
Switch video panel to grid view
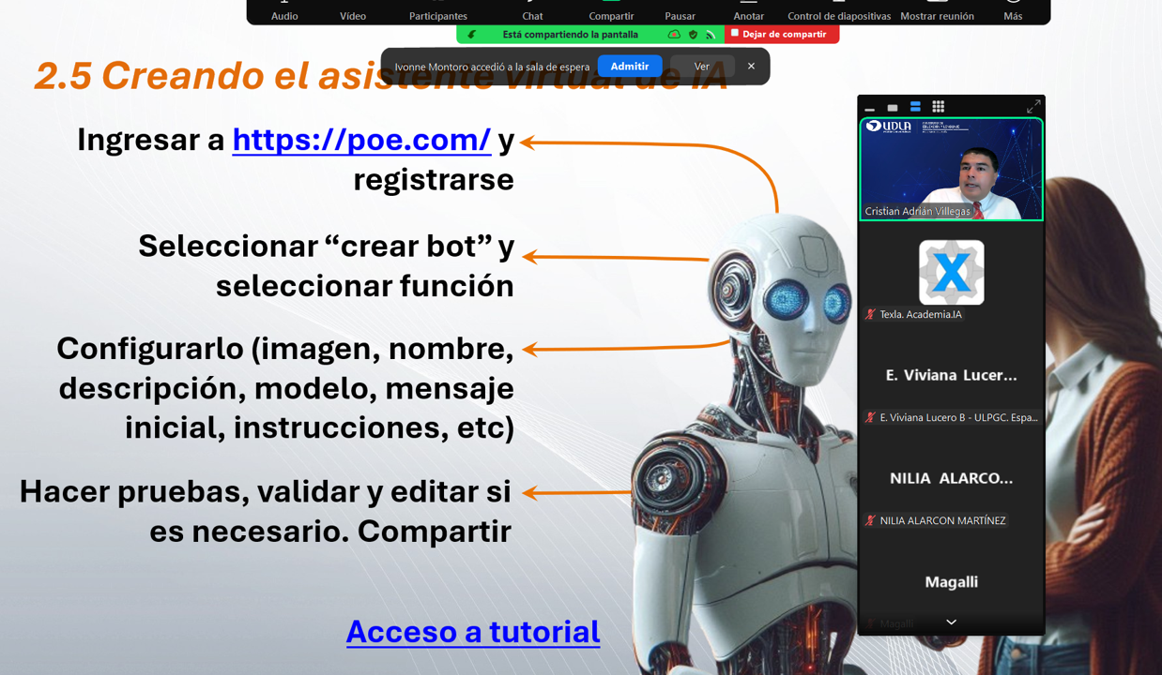938,107
